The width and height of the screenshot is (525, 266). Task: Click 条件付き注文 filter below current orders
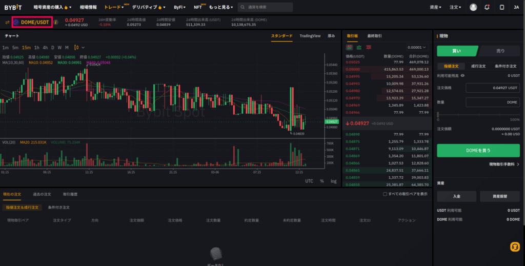(x=58, y=208)
